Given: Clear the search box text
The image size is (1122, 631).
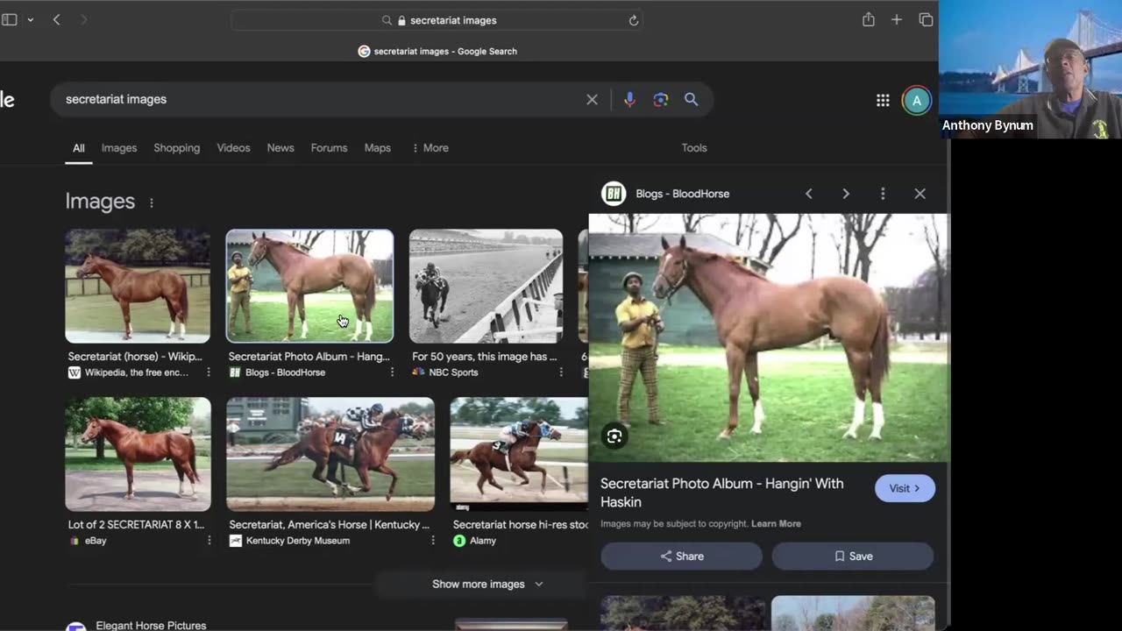Looking at the screenshot, I should [x=592, y=100].
